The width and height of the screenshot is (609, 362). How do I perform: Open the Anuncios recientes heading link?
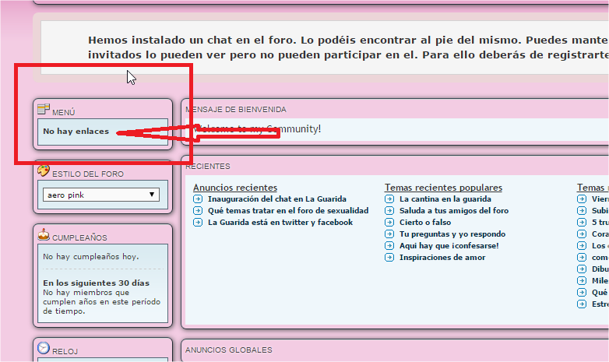point(234,188)
